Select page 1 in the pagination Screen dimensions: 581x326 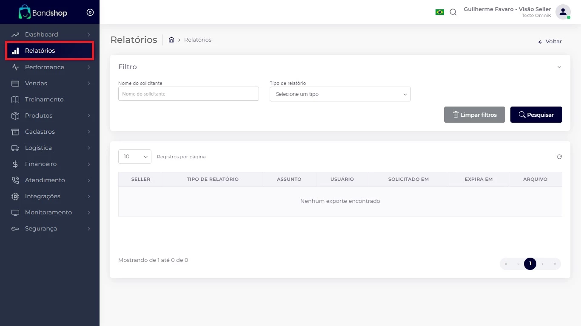pos(530,264)
